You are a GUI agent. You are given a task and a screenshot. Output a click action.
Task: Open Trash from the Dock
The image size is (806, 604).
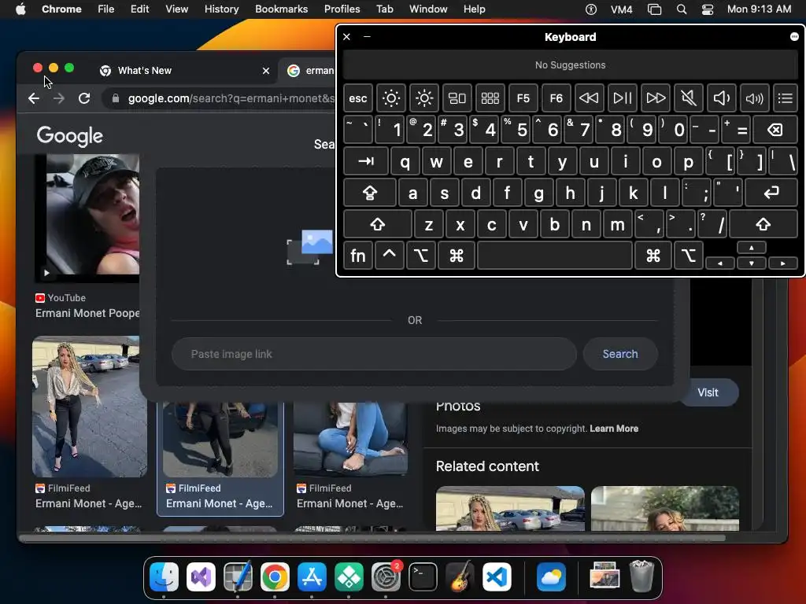(x=641, y=576)
